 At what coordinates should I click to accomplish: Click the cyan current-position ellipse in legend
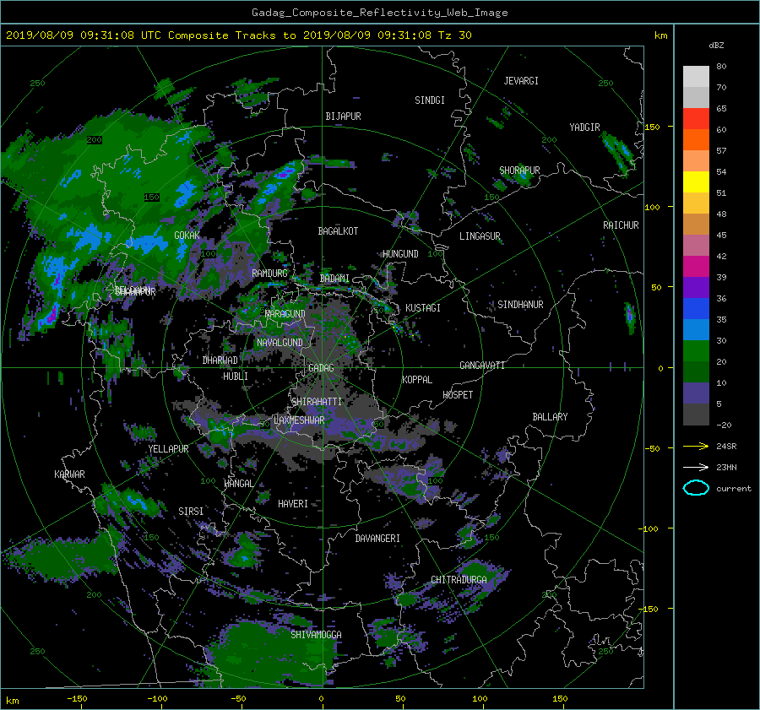696,488
